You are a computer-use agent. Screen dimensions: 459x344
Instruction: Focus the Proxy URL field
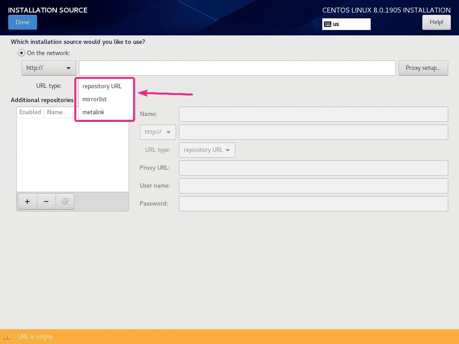(313, 168)
